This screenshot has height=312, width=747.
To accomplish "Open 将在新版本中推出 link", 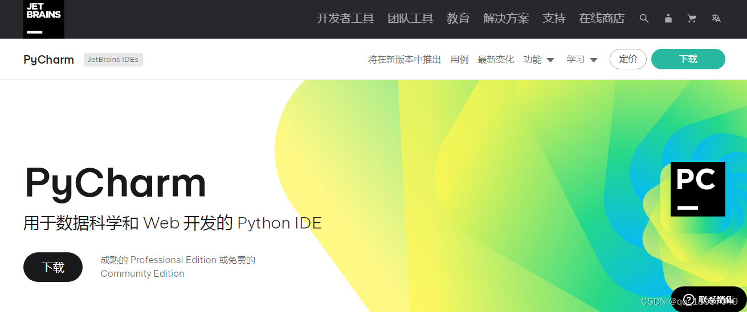I will (x=405, y=59).
